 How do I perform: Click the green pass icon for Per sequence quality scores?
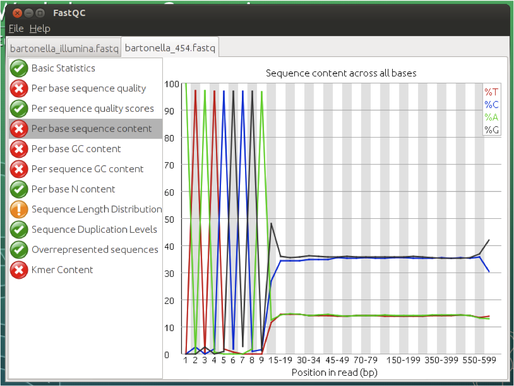point(19,109)
